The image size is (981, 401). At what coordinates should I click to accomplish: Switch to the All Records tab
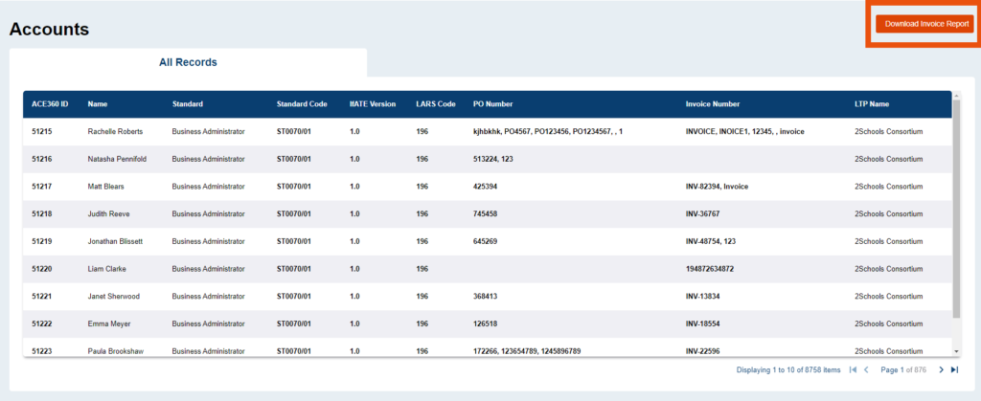tap(188, 62)
